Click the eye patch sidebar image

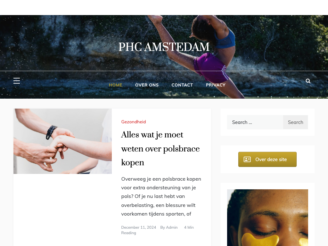[267, 218]
